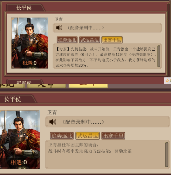Select 追奔逐北 skill in lower panel

(62, 136)
